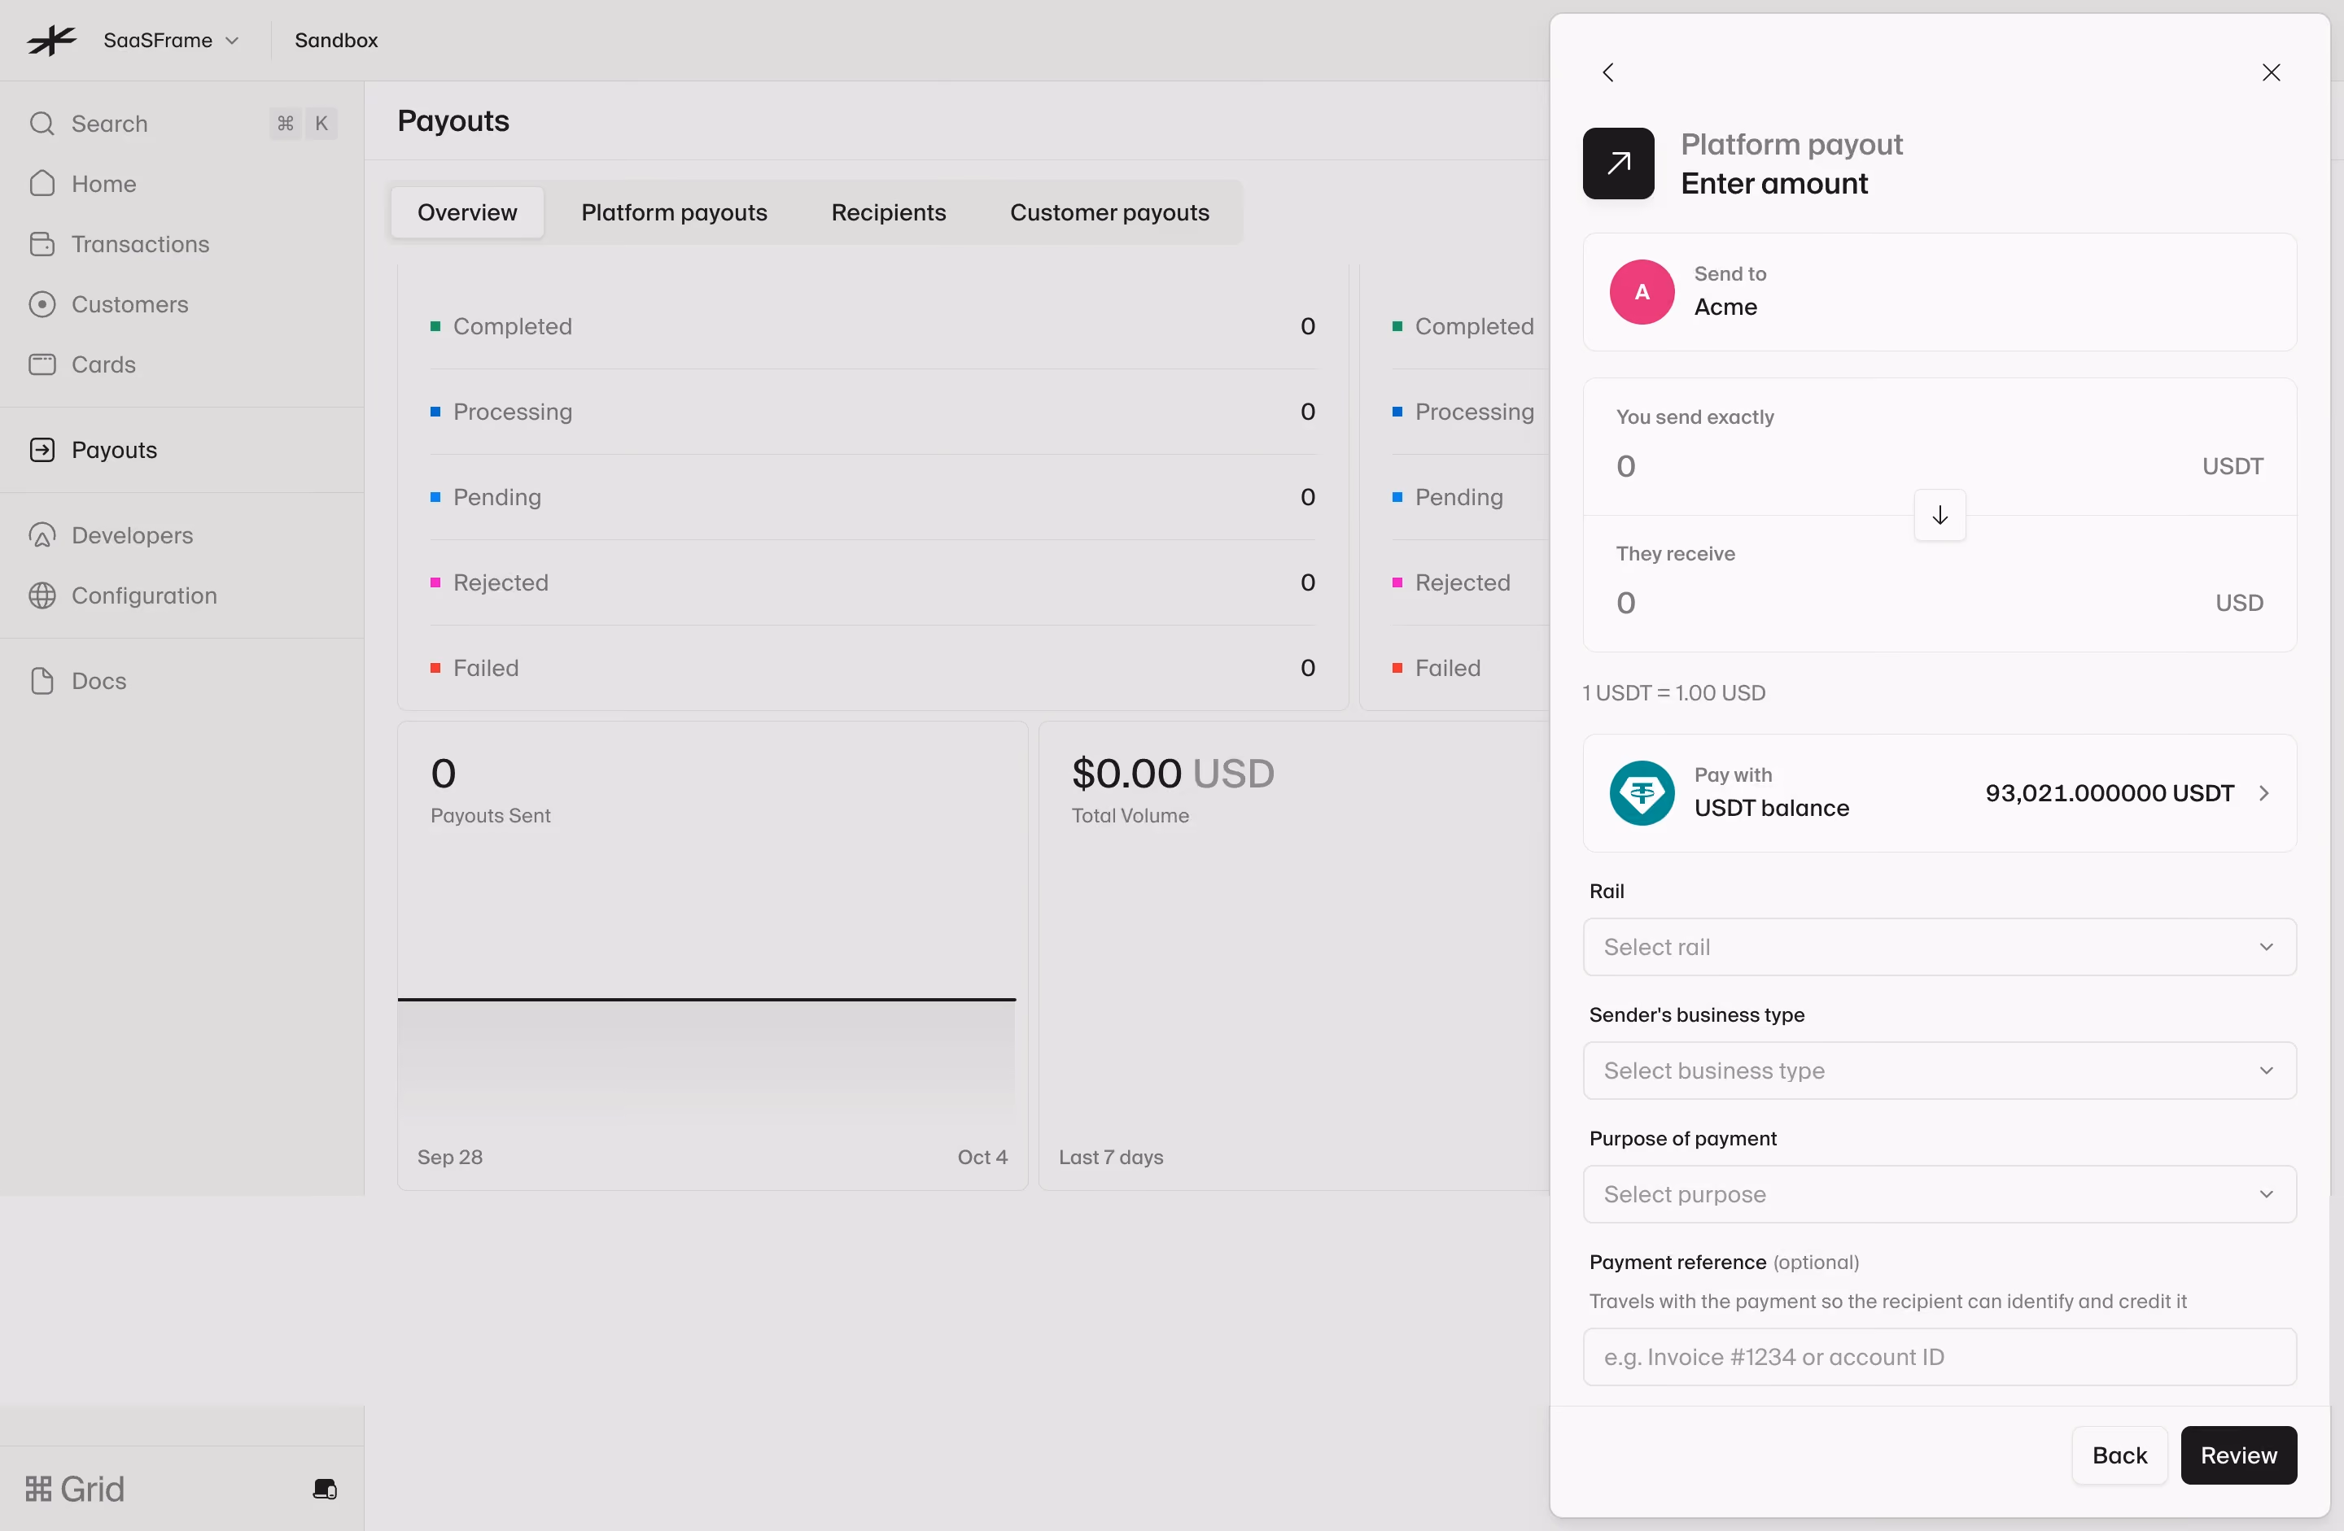Toggle the sidebar collapse icon near Grid

coord(325,1489)
